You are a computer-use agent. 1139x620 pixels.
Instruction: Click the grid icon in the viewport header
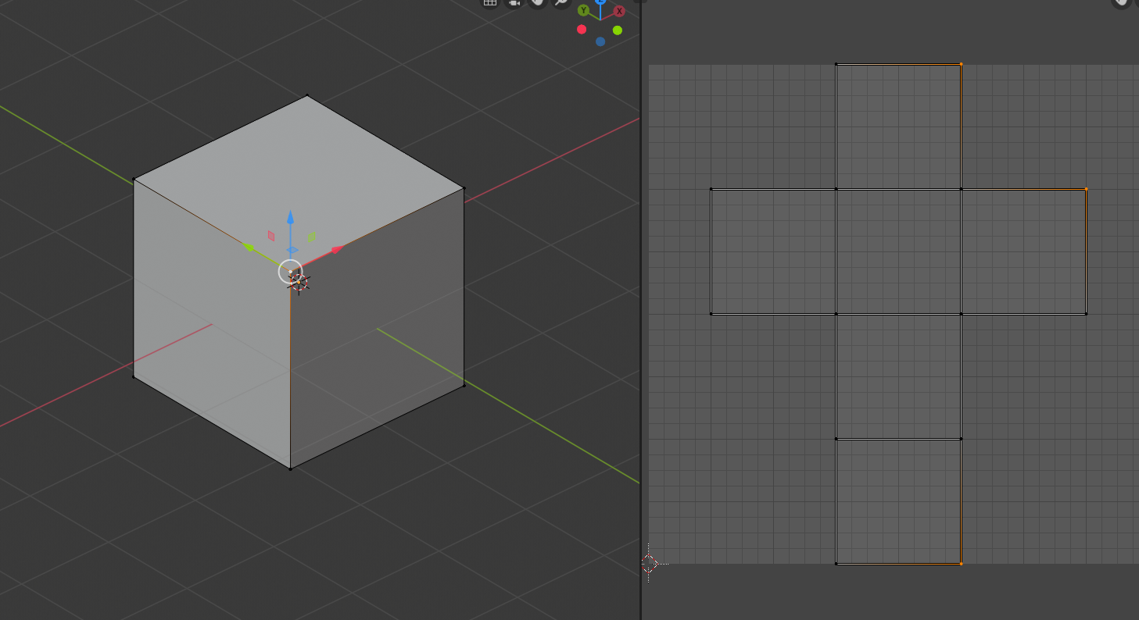(x=489, y=4)
